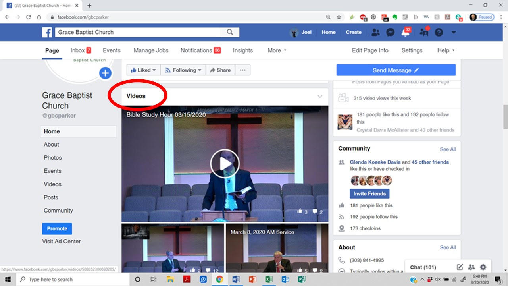Viewport: 508px width, 286px height.
Task: Open Friend Requests icon in Facebook header
Action: [375, 33]
